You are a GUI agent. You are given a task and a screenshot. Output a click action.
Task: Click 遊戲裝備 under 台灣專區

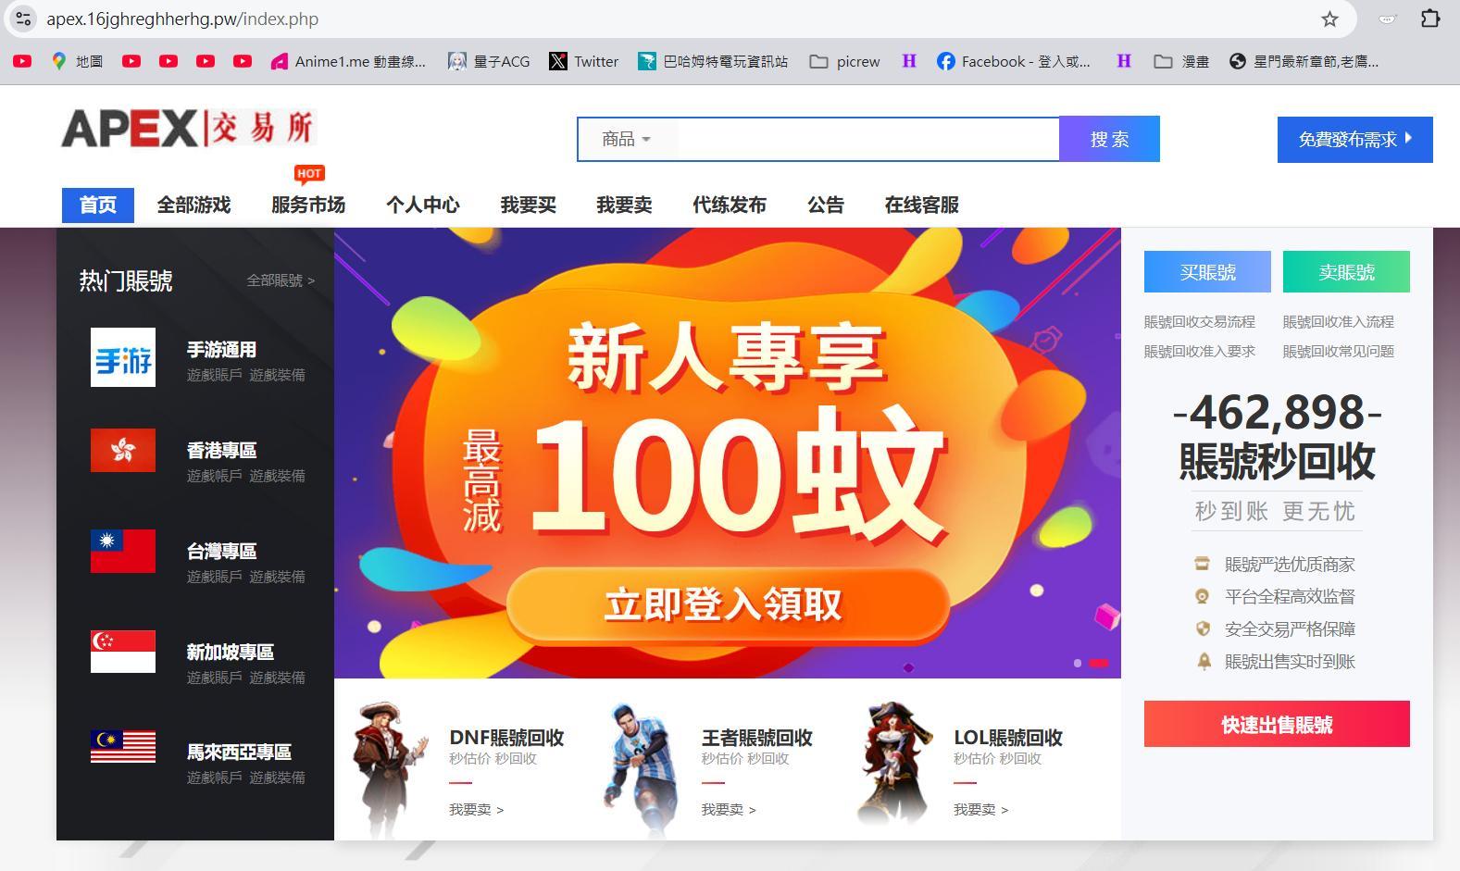277,577
